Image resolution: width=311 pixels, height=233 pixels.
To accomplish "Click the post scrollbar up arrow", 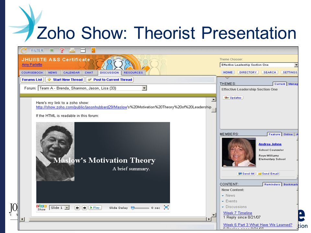I will coord(213,99).
